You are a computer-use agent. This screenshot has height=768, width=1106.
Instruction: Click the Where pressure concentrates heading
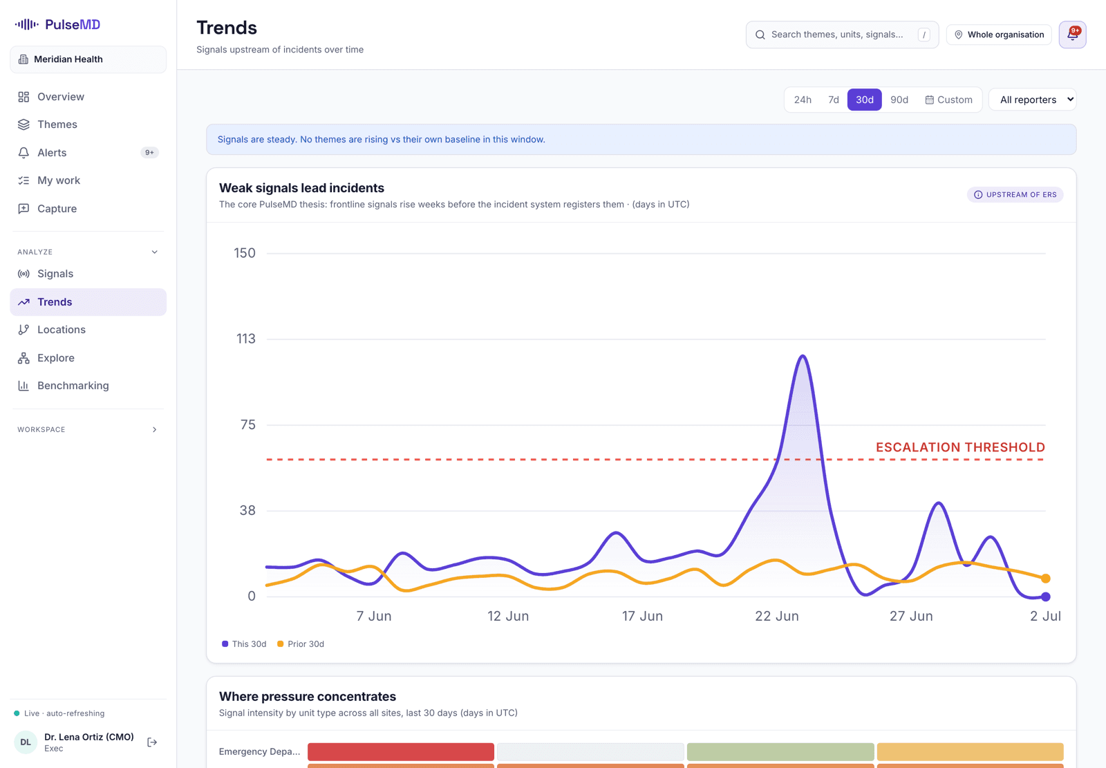(308, 697)
